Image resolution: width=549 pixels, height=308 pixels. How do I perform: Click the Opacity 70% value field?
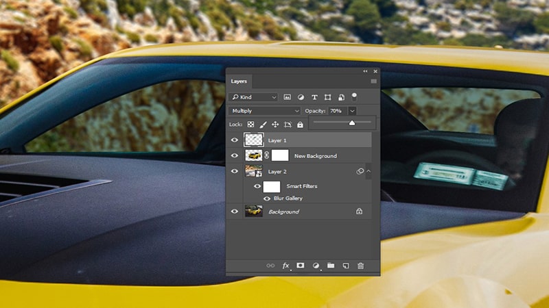[338, 111]
